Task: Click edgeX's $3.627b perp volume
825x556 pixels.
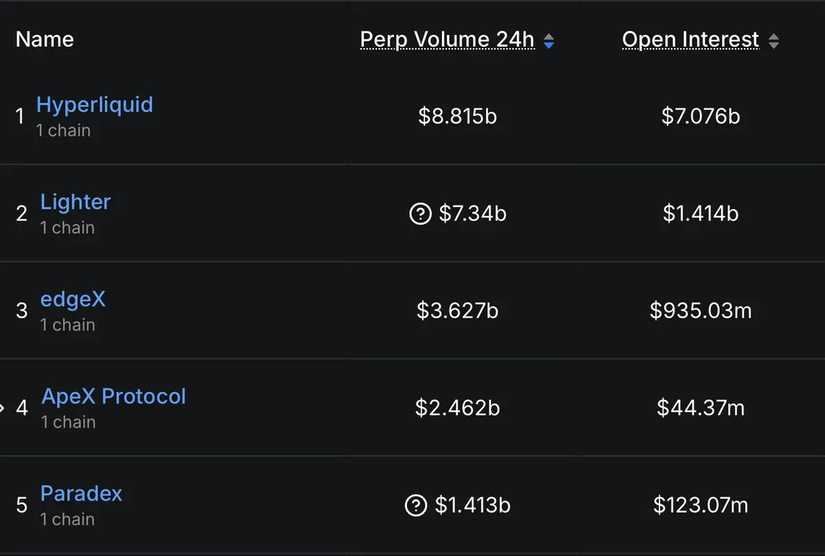Action: pyautogui.click(x=457, y=311)
